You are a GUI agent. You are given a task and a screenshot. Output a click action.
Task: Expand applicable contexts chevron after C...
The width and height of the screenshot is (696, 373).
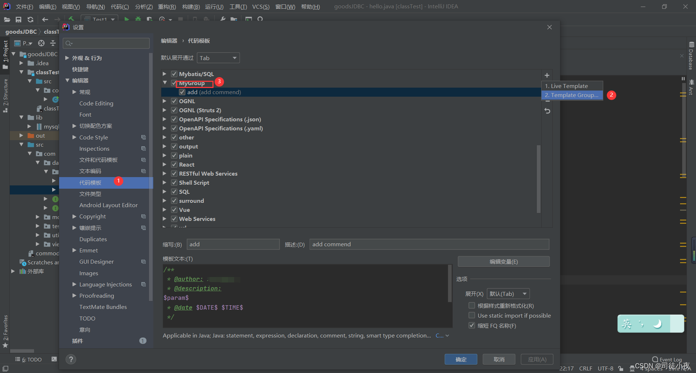[x=447, y=336]
